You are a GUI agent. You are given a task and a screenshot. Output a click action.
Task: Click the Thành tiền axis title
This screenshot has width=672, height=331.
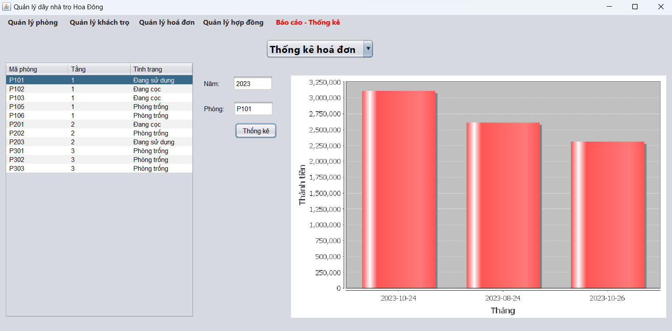[x=302, y=185]
